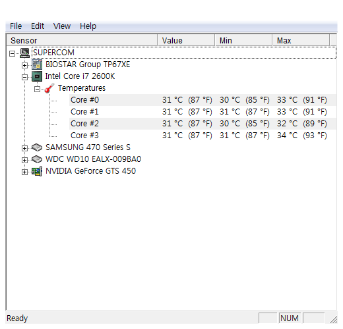Select WDC WD10 EALX-009BA0 label
Image resolution: width=343 pixels, height=329 pixels.
[93, 159]
